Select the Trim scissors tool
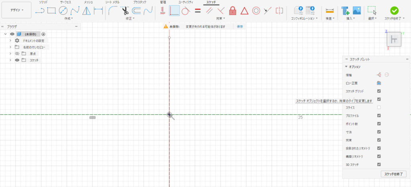 click(125, 11)
